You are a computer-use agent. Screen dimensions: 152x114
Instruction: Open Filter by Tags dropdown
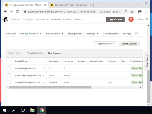(x=15, y=53)
